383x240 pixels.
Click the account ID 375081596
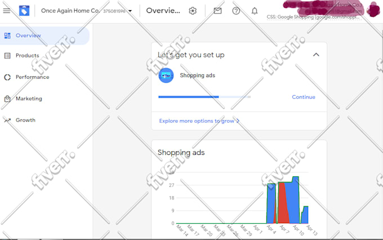tap(114, 11)
